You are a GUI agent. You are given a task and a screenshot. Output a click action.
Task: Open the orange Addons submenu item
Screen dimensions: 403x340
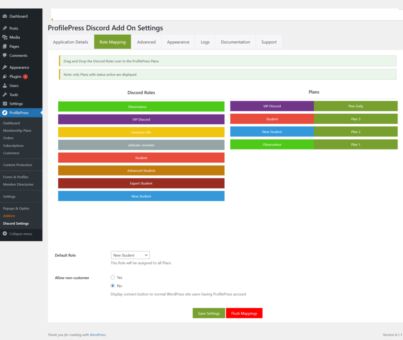tap(9, 216)
